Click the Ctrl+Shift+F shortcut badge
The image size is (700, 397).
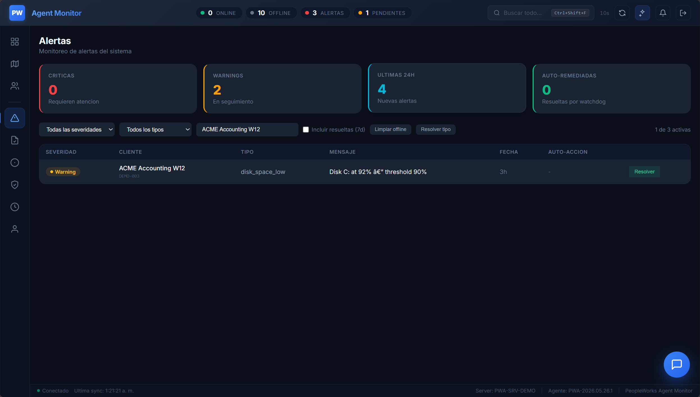[570, 13]
